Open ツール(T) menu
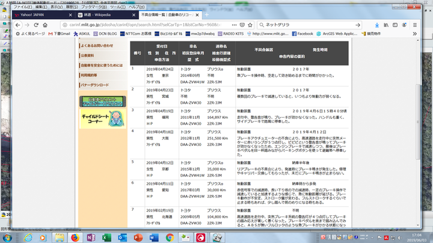433x243 pixels. tap(118, 7)
